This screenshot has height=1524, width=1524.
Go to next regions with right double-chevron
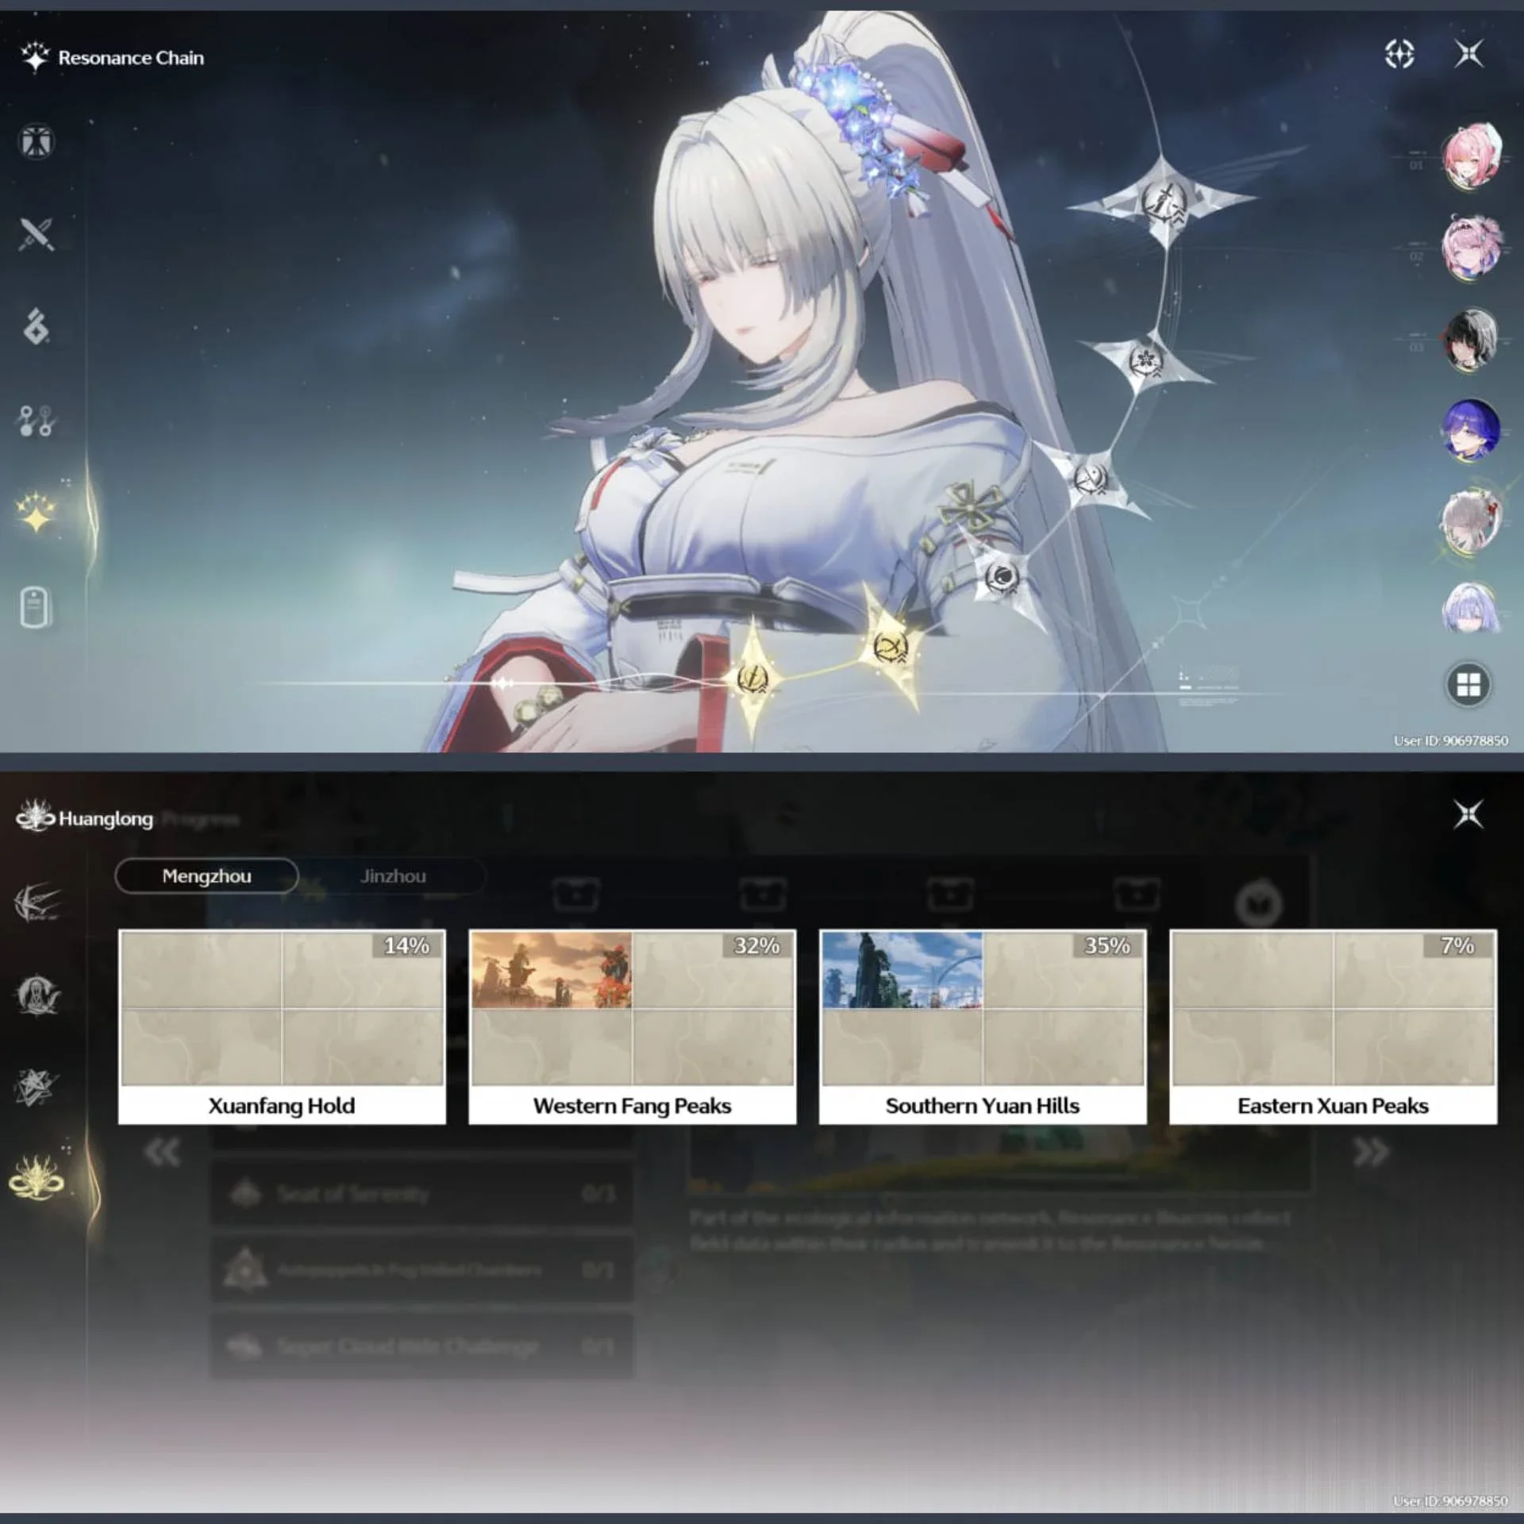click(x=1371, y=1152)
